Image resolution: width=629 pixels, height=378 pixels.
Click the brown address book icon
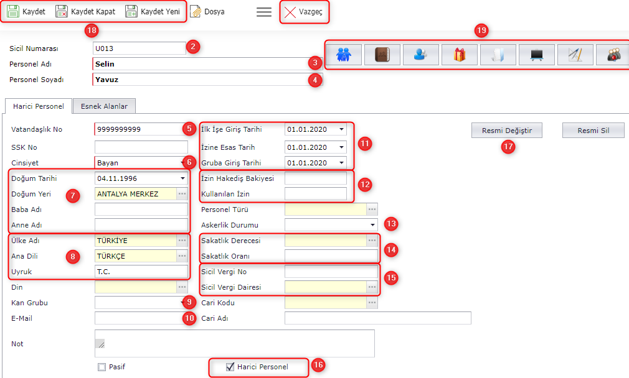(x=382, y=55)
